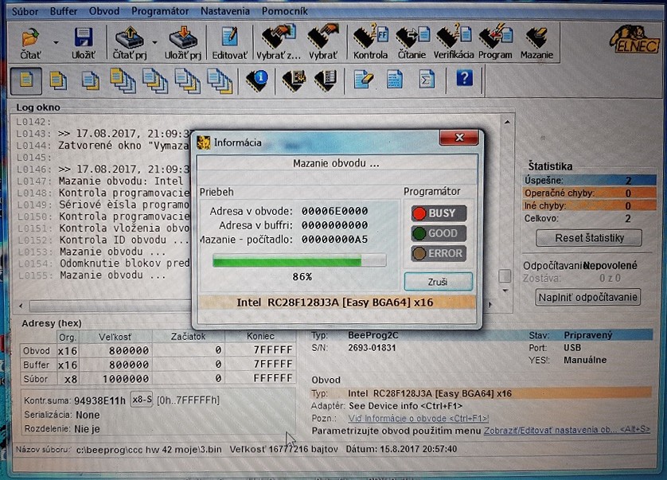Click the checksum value 94938E11h
Image resolution: width=667 pixels, height=480 pixels.
(x=100, y=400)
